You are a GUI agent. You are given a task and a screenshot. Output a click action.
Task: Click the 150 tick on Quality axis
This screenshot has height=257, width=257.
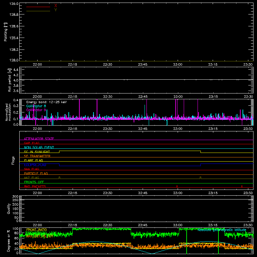15,209
